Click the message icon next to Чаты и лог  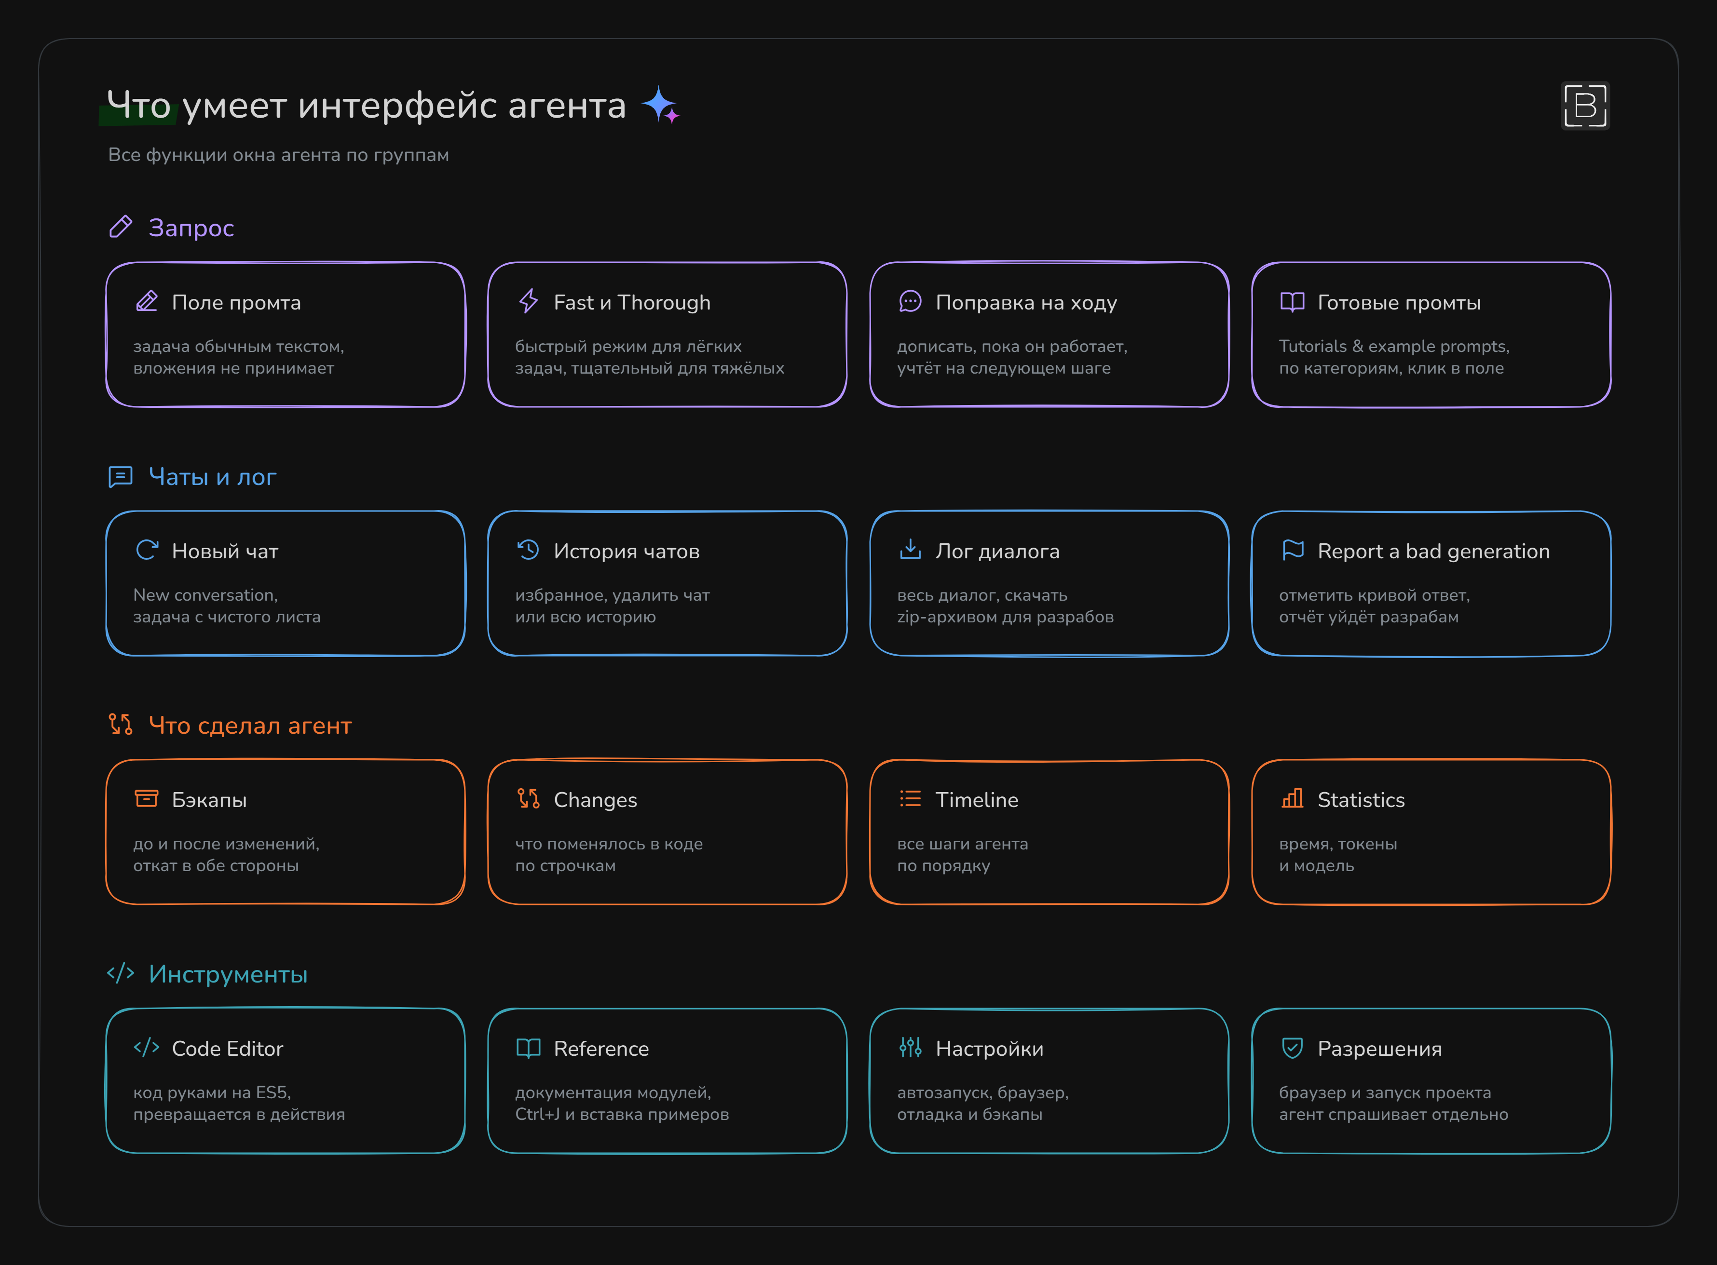point(120,476)
